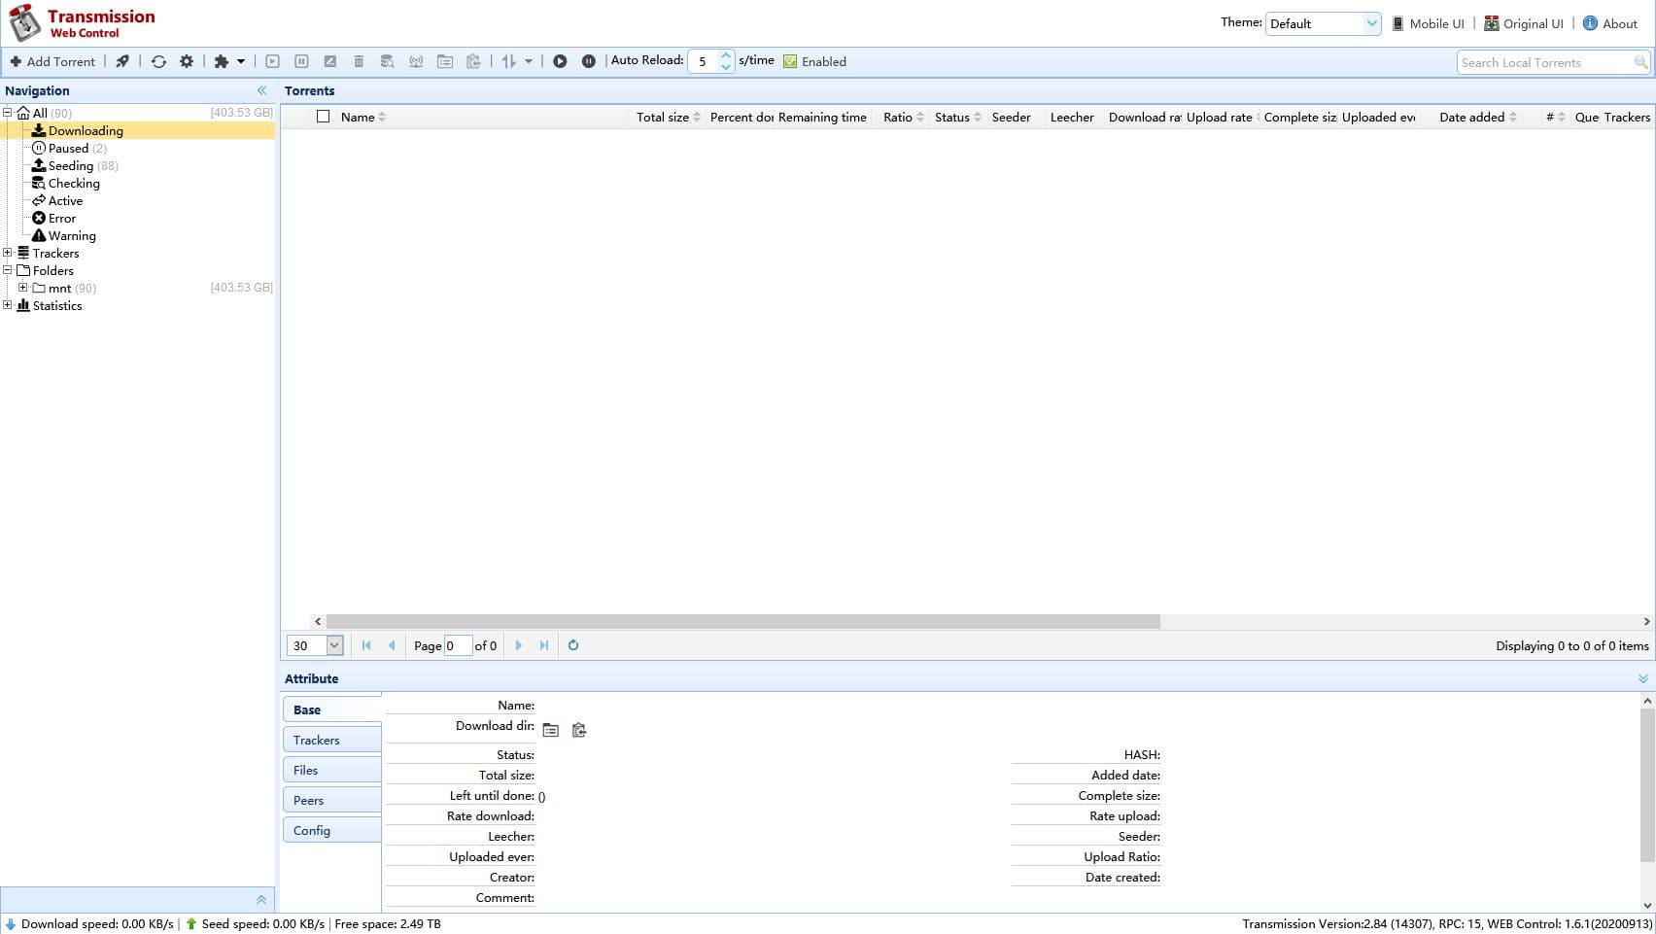Toggle the select-all checkbox in the Name column
The image size is (1656, 934).
click(324, 116)
